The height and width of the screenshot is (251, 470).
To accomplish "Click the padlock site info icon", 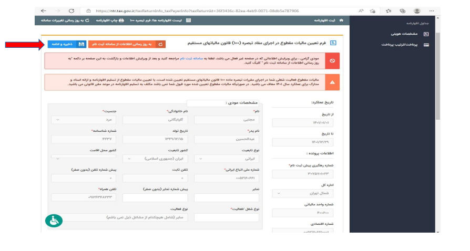I will coord(88,11).
